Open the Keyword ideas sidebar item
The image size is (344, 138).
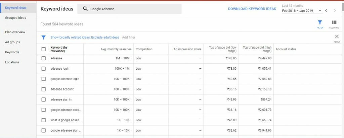coord(18,8)
